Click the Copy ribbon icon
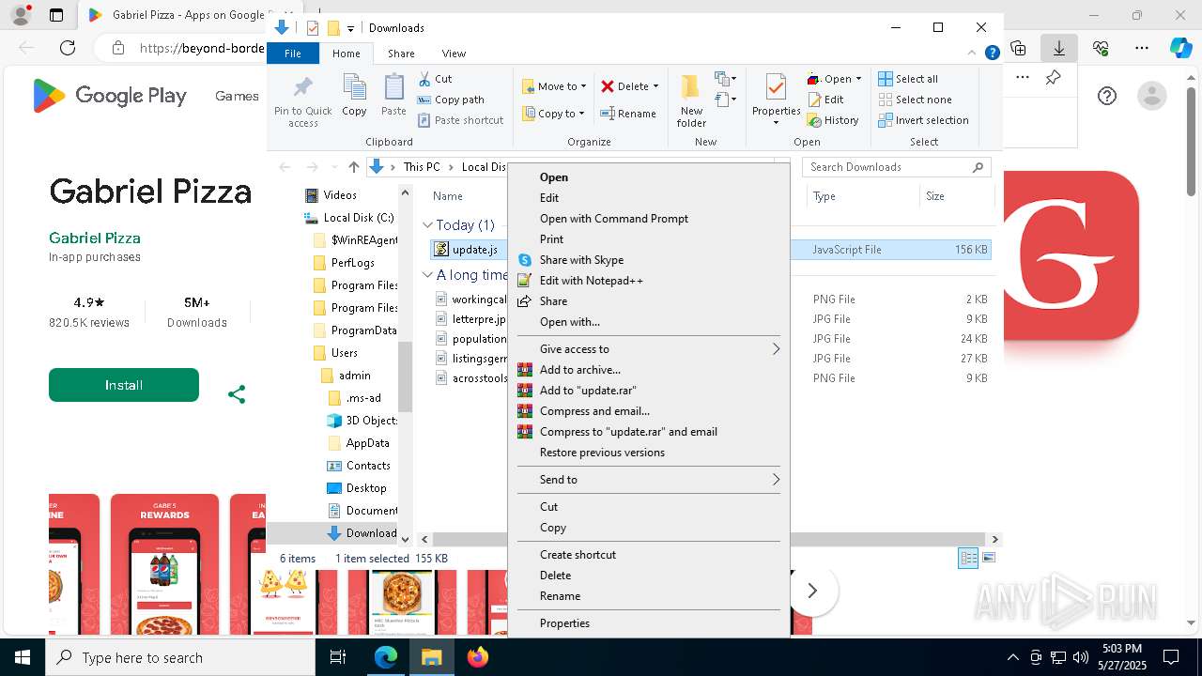Image resolution: width=1202 pixels, height=676 pixels. [x=354, y=95]
